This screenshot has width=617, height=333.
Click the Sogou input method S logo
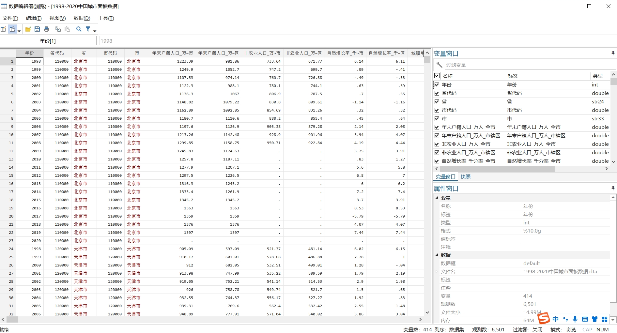pos(544,318)
